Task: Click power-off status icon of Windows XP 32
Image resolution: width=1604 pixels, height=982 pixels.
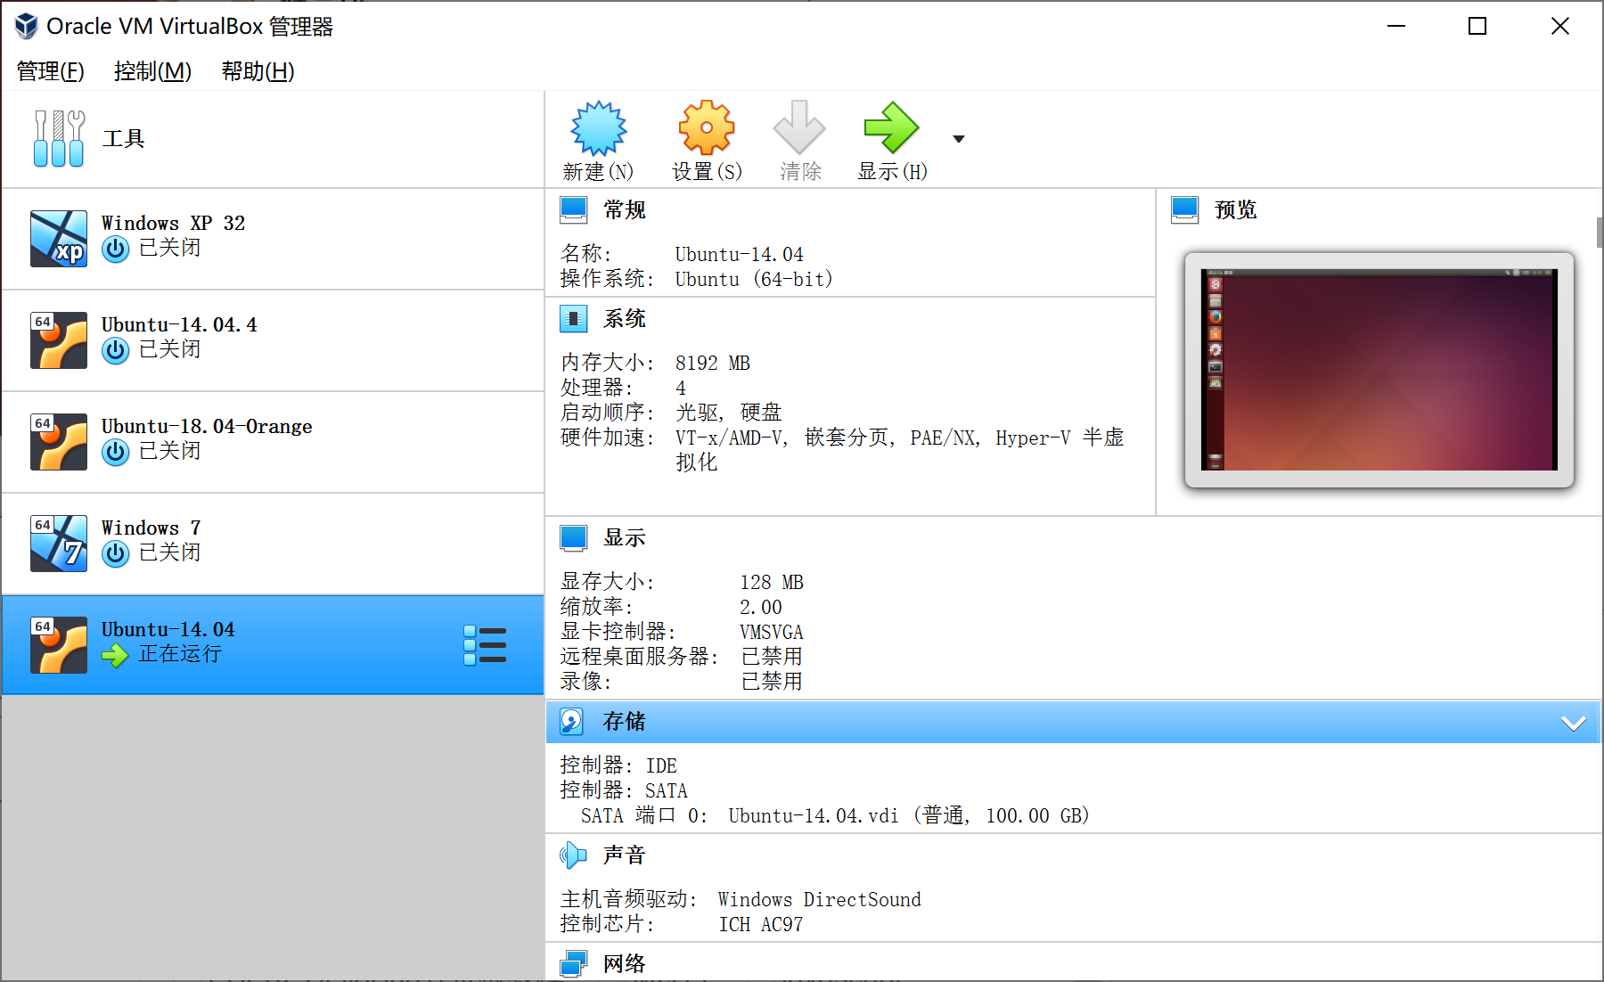Action: [x=115, y=249]
